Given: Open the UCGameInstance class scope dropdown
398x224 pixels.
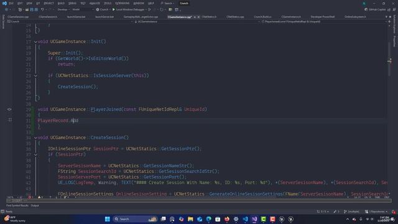Looking at the screenshot, I should tap(197, 22).
